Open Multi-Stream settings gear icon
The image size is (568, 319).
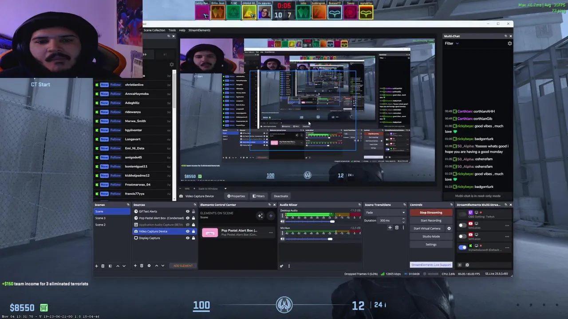pos(467,265)
